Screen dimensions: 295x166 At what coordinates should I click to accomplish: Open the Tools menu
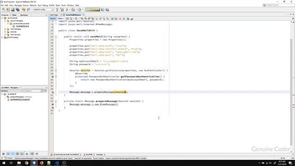coord(64,5)
